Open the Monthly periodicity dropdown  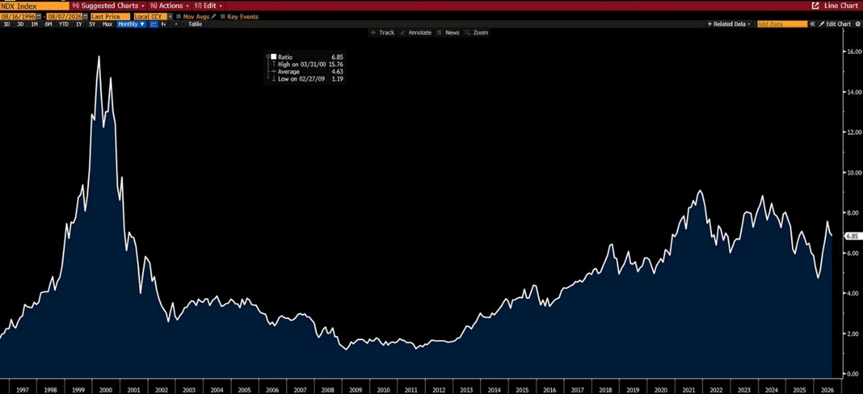coord(131,24)
